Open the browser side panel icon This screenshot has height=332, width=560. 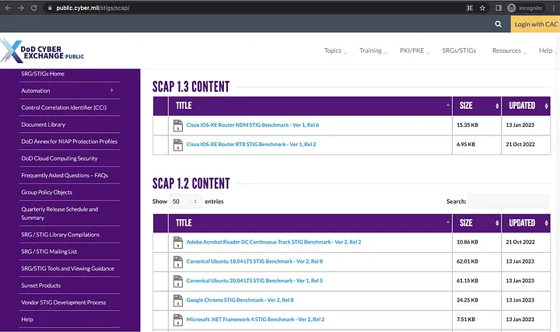pos(499,8)
